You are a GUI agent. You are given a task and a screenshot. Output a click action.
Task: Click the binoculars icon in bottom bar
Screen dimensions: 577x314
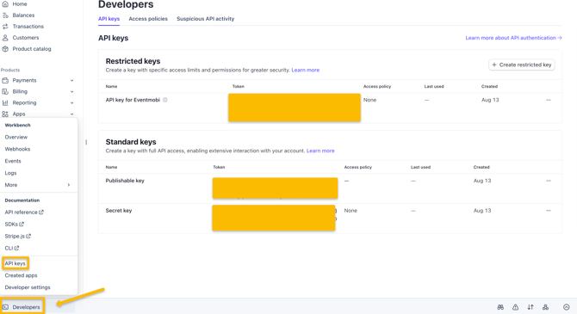coord(500,307)
